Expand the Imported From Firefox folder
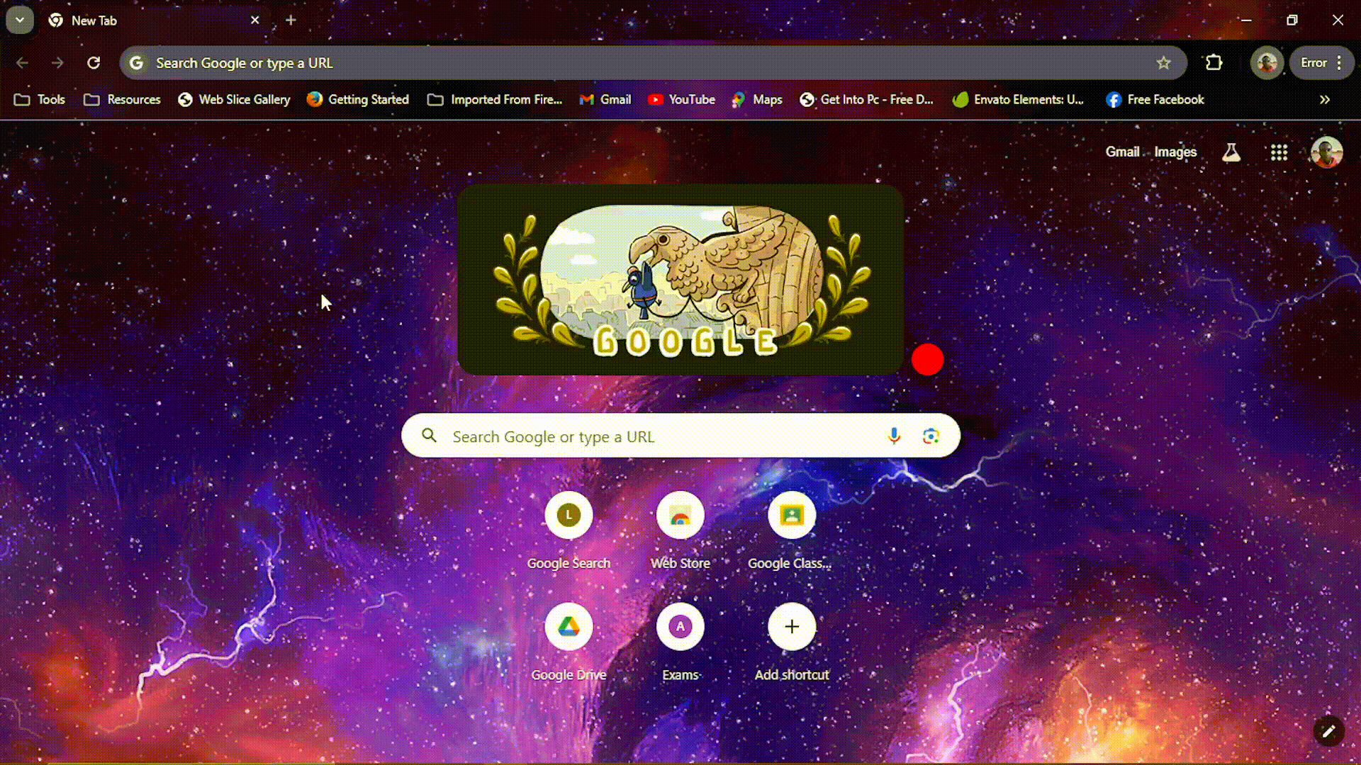1361x765 pixels. coord(495,100)
